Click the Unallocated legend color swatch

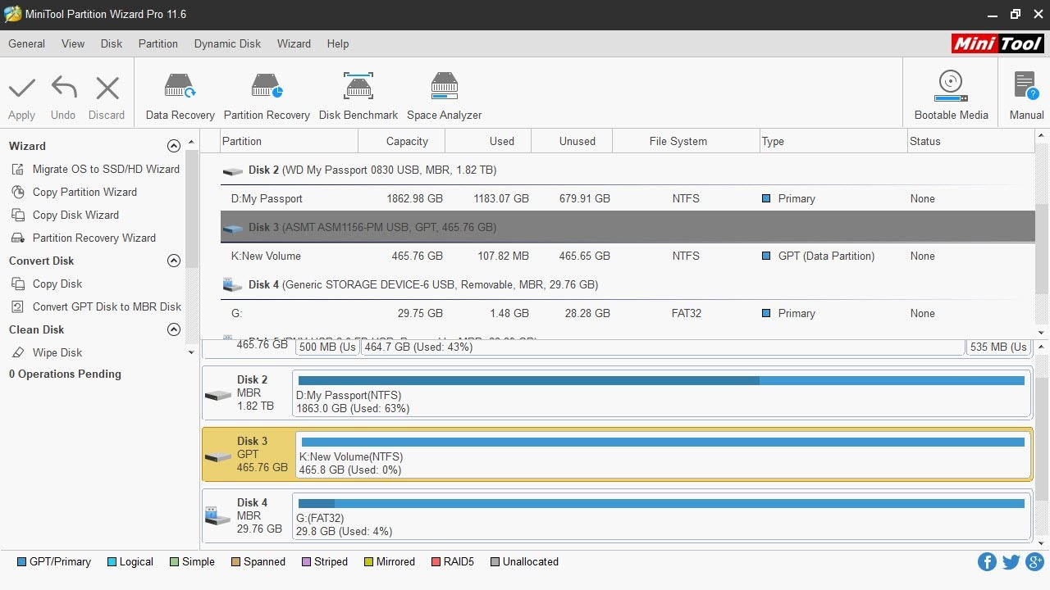[495, 562]
